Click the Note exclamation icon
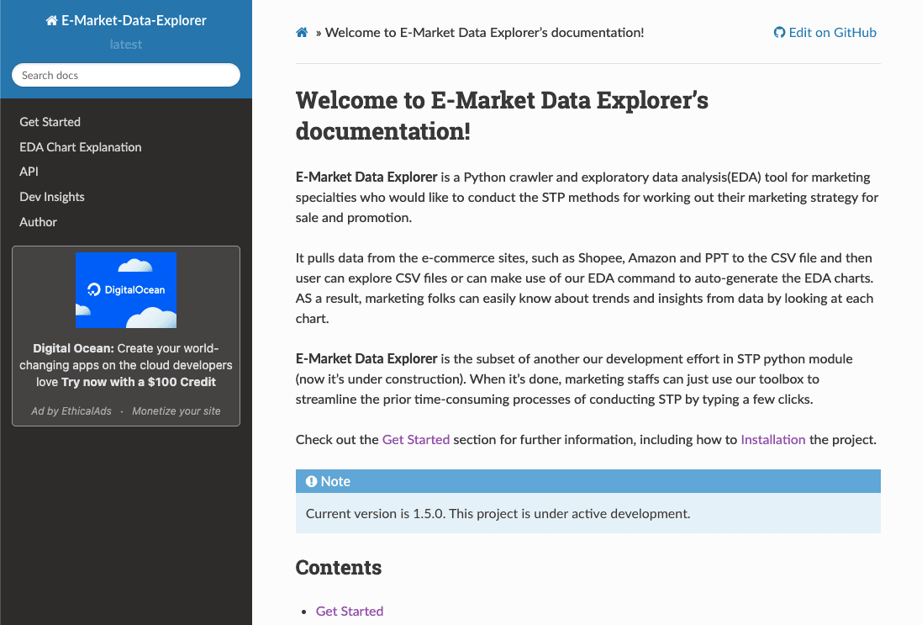 (311, 481)
